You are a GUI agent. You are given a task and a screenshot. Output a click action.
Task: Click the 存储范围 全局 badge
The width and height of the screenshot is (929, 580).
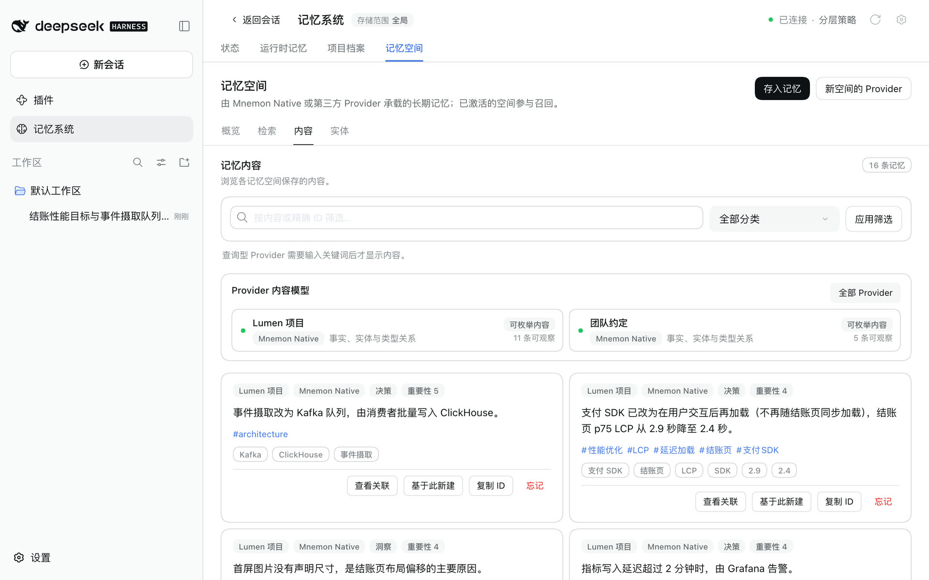click(x=382, y=20)
